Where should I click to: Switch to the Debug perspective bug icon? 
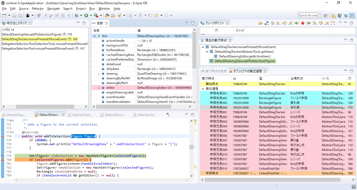(x=346, y=15)
